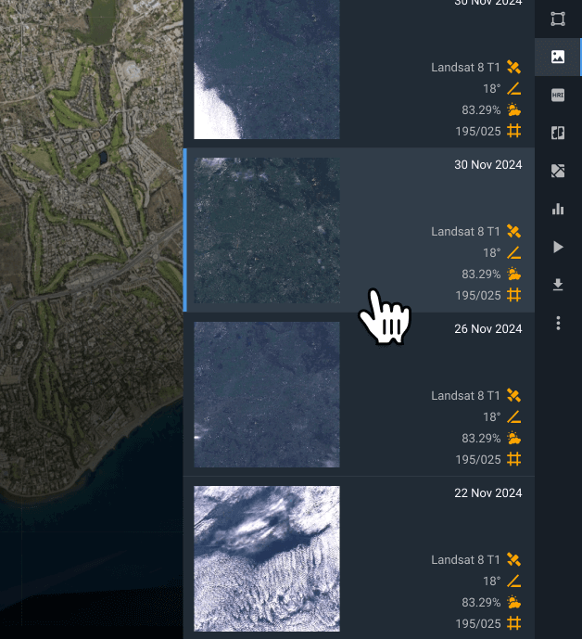Open the imagery search results panel

tap(558, 57)
